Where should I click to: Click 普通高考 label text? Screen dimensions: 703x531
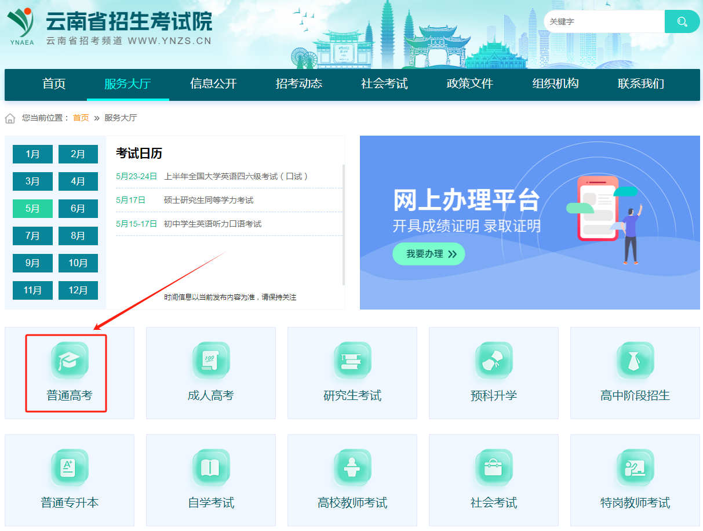[70, 396]
